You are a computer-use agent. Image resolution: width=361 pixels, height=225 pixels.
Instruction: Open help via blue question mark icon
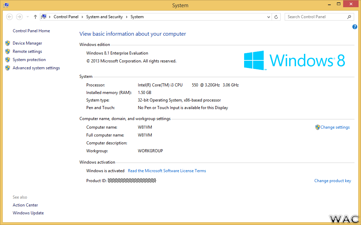pyautogui.click(x=355, y=27)
